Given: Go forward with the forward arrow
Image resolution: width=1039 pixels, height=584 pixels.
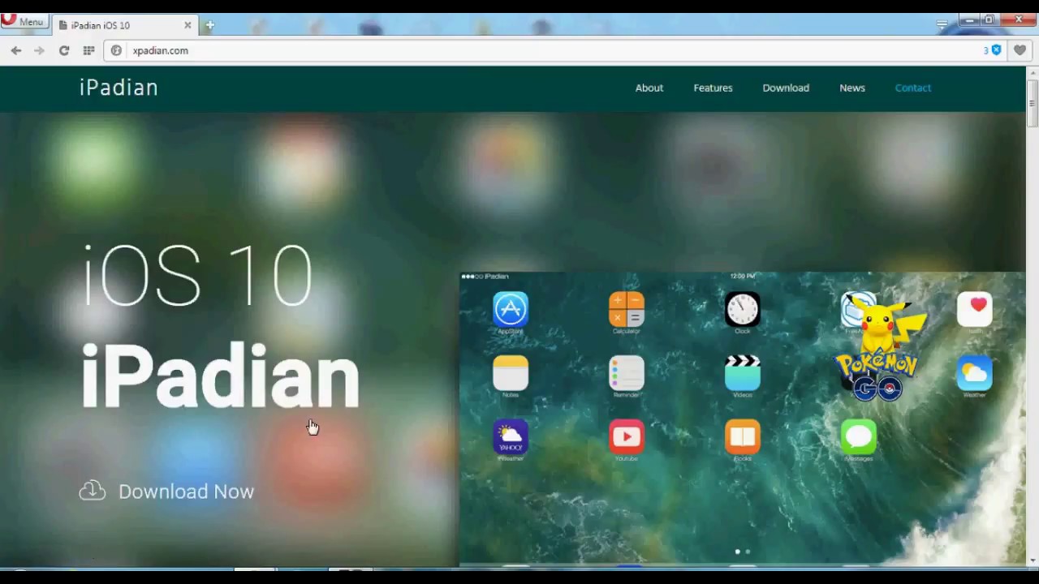Looking at the screenshot, I should (x=39, y=50).
